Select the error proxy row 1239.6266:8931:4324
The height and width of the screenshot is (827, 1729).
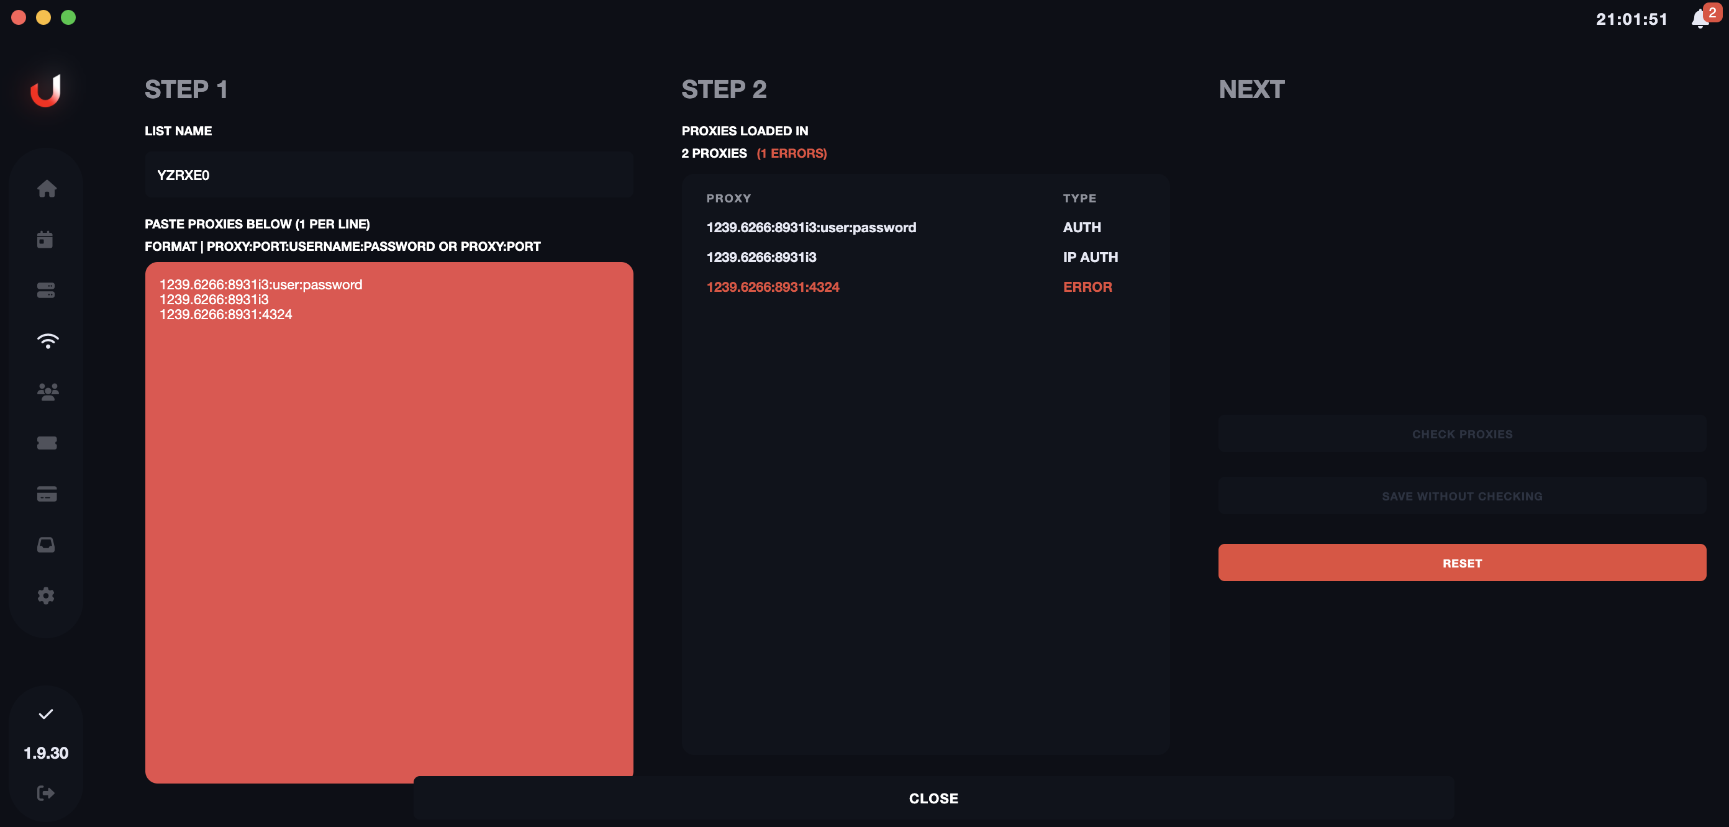click(773, 287)
